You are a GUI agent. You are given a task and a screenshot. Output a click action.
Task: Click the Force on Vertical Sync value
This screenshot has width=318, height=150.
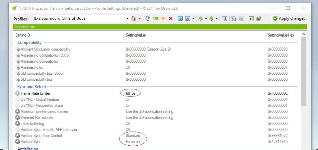click(133, 142)
